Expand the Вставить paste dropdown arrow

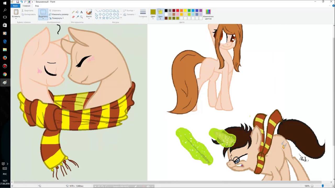[x=16, y=19]
